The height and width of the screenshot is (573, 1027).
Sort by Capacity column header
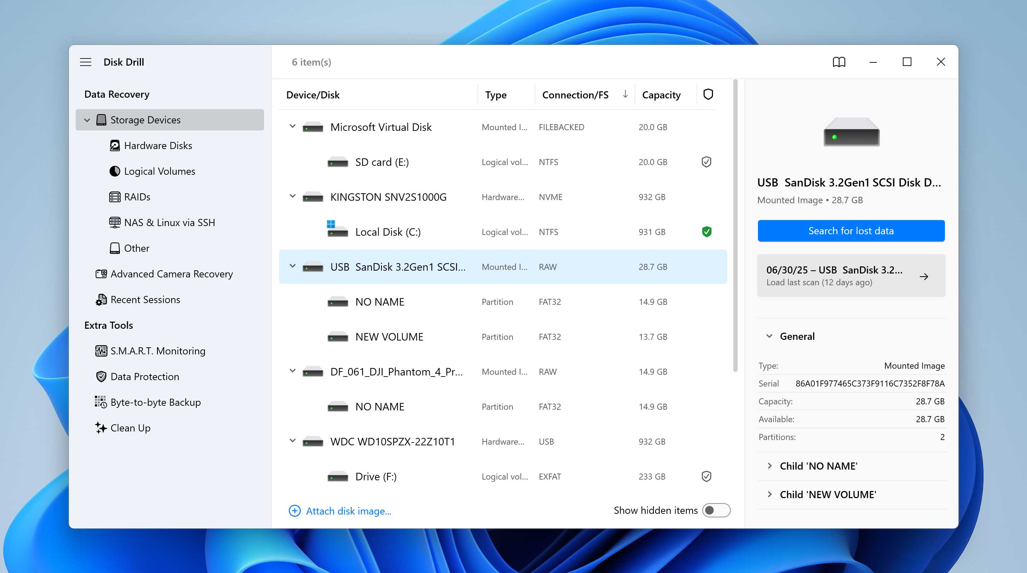tap(661, 94)
